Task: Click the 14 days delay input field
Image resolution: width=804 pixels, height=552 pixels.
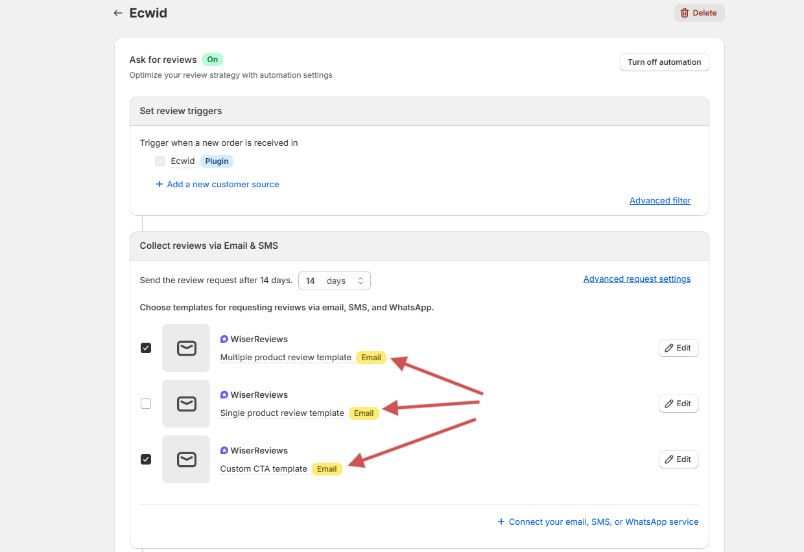Action: pos(311,281)
